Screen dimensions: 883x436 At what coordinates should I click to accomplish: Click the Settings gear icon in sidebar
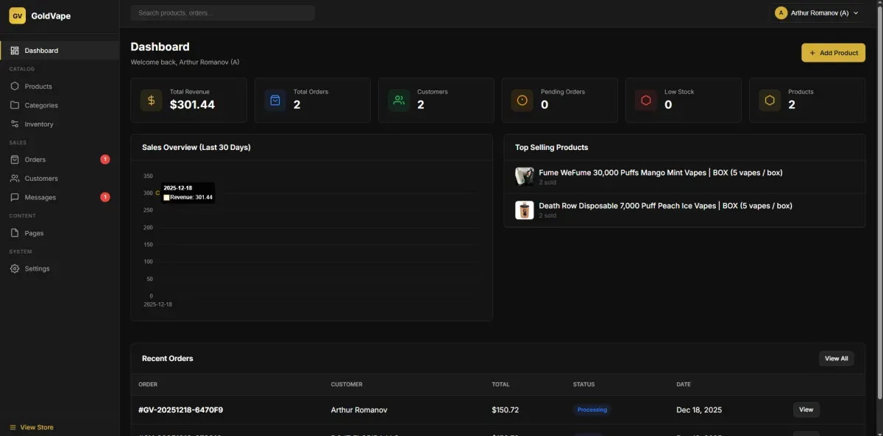pyautogui.click(x=15, y=268)
